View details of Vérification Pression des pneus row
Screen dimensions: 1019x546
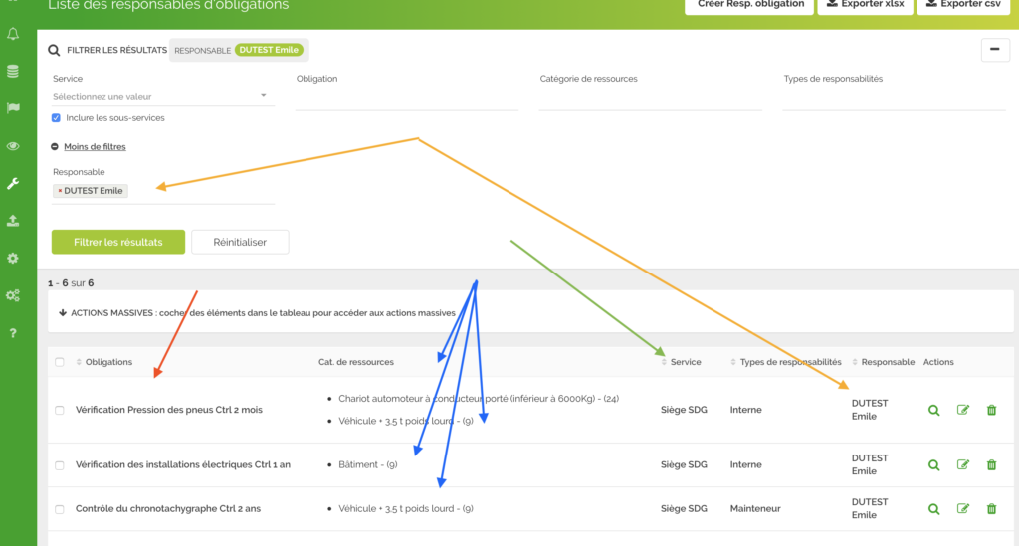click(933, 410)
